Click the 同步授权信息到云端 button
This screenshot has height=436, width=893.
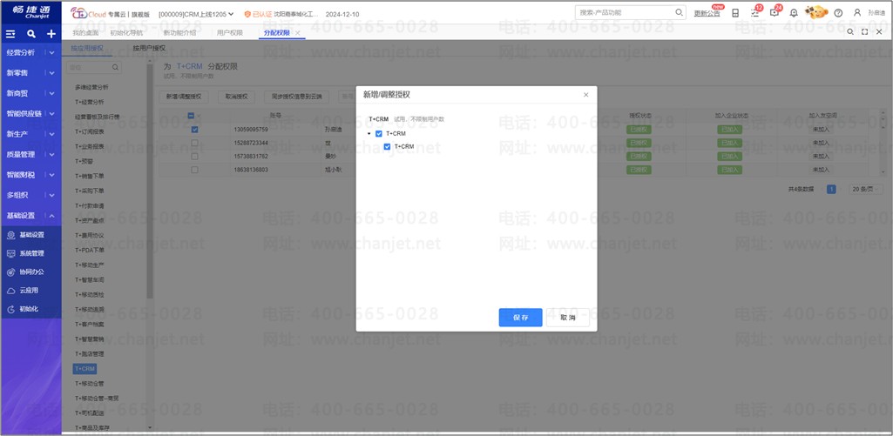[297, 97]
